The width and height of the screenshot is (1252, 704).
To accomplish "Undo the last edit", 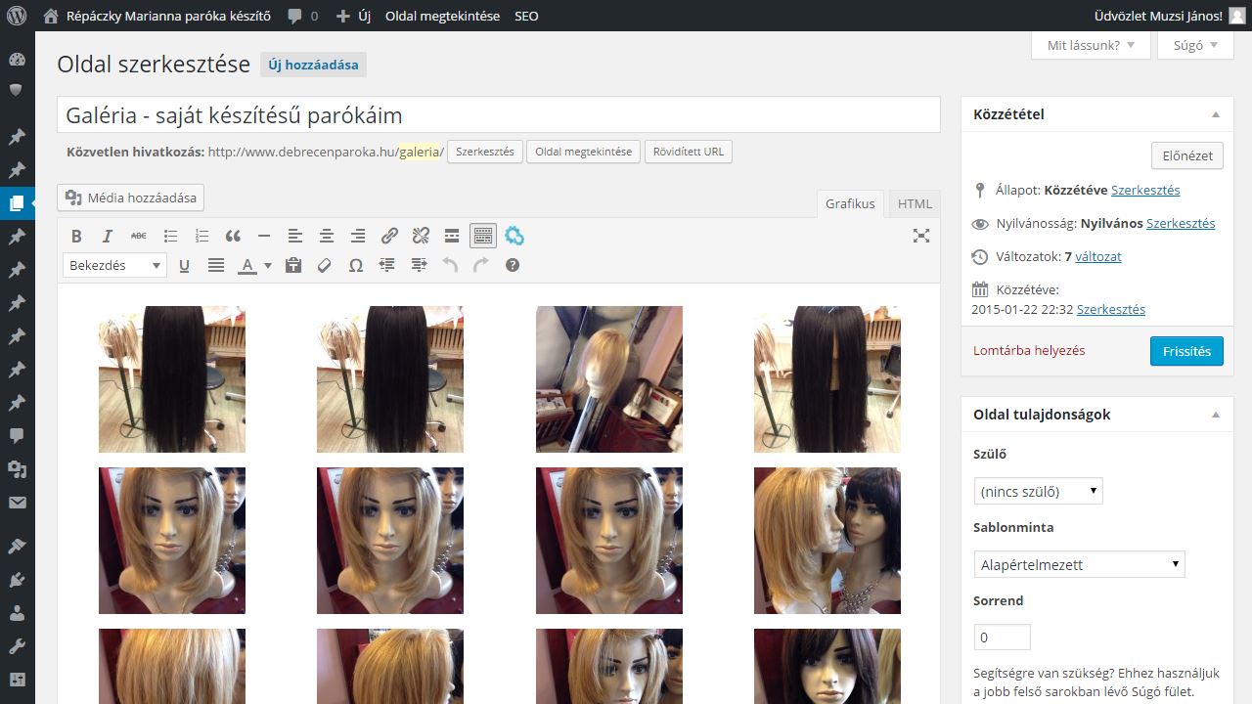I will pos(450,265).
